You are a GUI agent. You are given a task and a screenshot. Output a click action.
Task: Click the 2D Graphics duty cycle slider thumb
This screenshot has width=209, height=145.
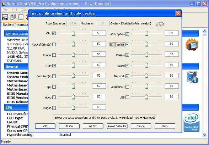tap(146, 33)
